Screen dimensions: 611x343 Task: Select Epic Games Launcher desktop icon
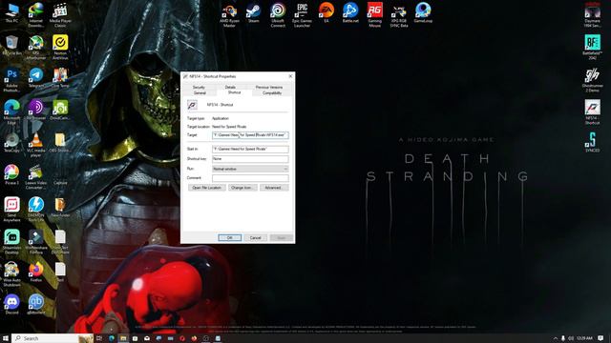pyautogui.click(x=302, y=15)
